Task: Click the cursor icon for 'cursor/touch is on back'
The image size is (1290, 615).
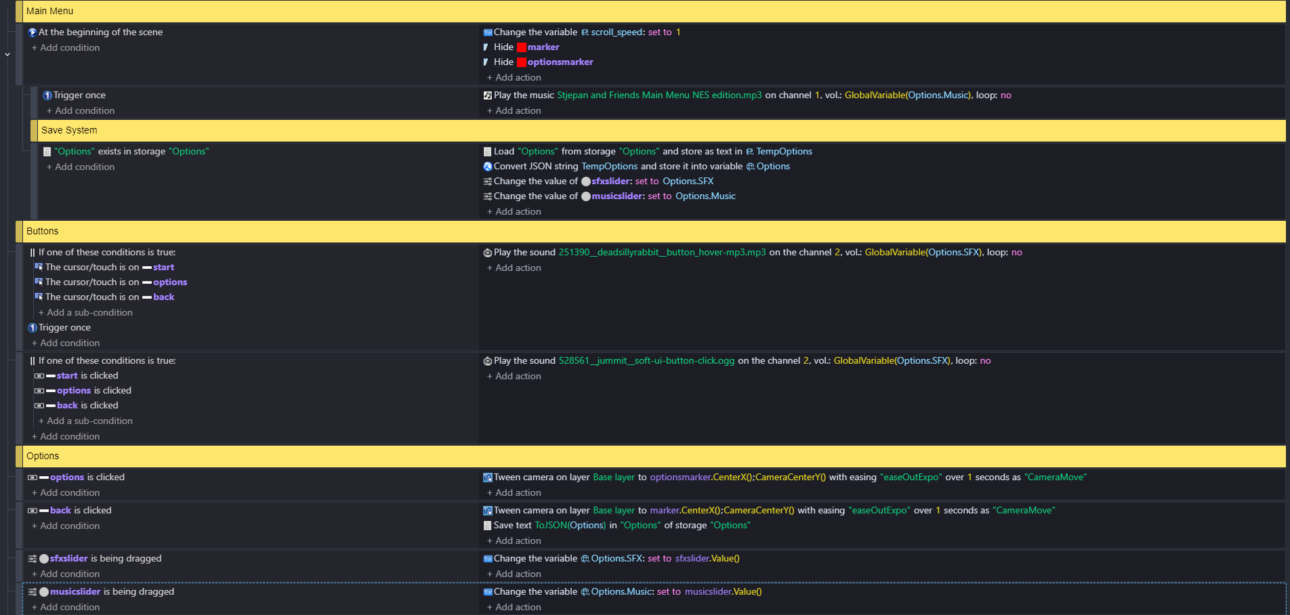Action: click(x=39, y=297)
